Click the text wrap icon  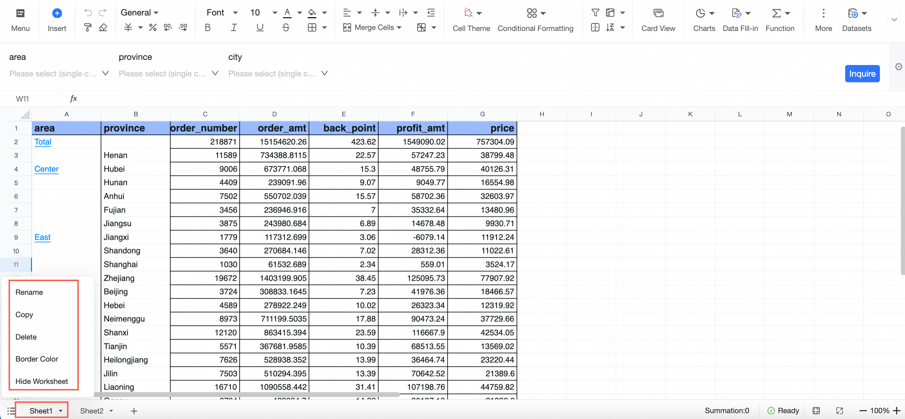coord(403,13)
